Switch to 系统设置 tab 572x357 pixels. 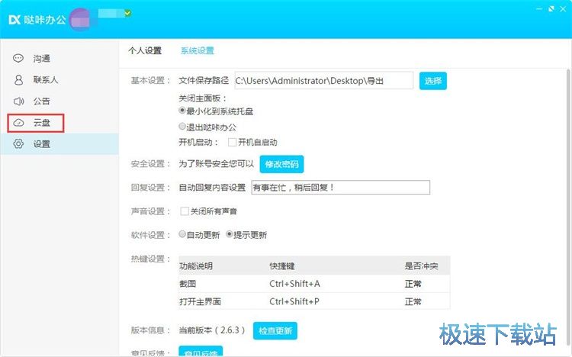tap(198, 51)
